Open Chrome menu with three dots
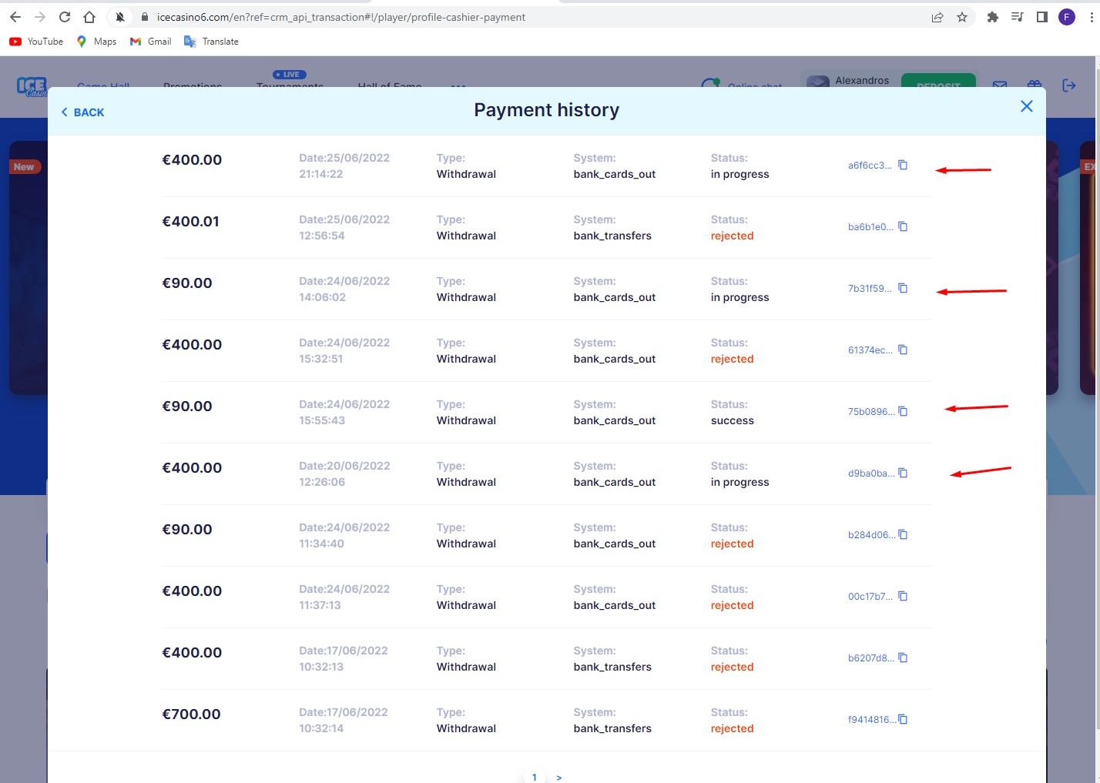 pos(1092,17)
